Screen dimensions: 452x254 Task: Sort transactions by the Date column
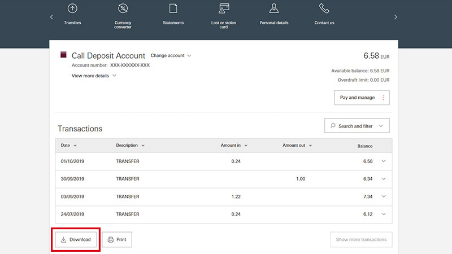[x=68, y=146]
